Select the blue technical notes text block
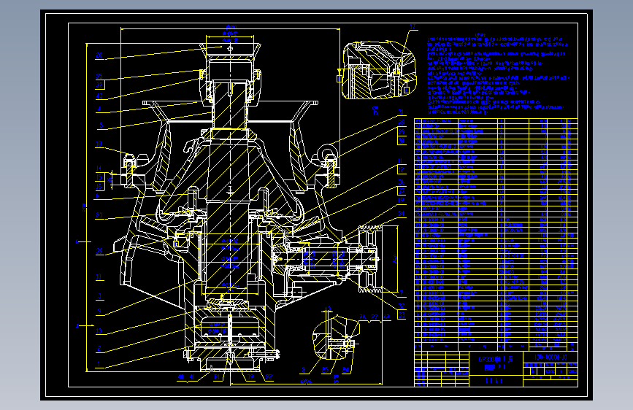This screenshot has width=633, height=410. click(x=498, y=72)
